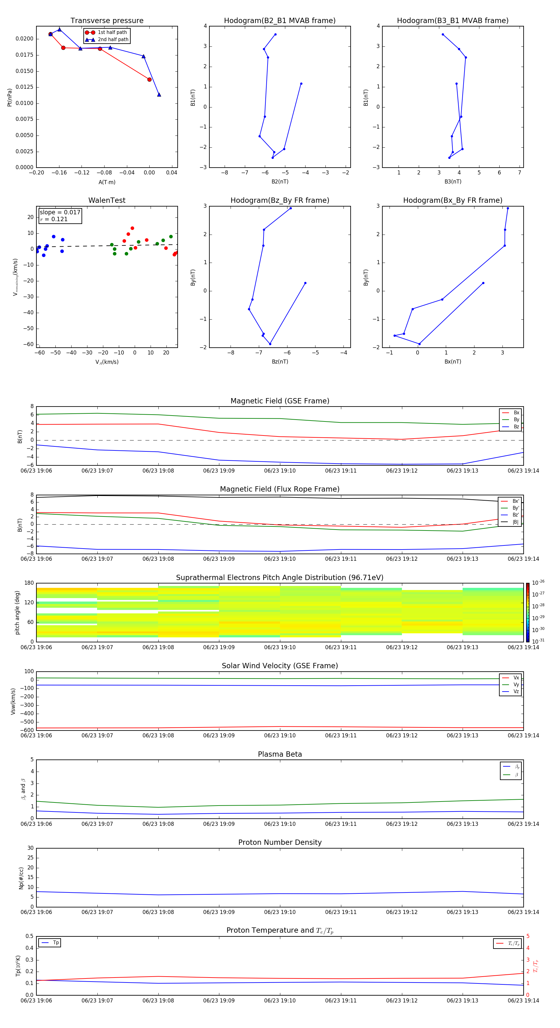Click the red 'Te/Tp' right axis label
Viewport: 560px width, 1028px height.
coord(536,966)
